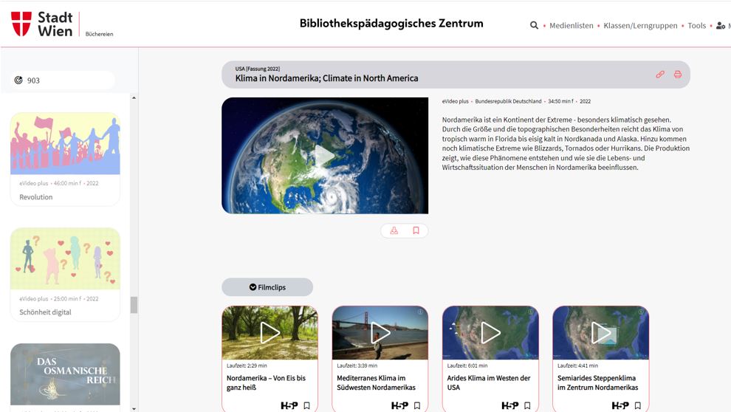Click H5P icon on Mediterranes Klima clip

(399, 405)
